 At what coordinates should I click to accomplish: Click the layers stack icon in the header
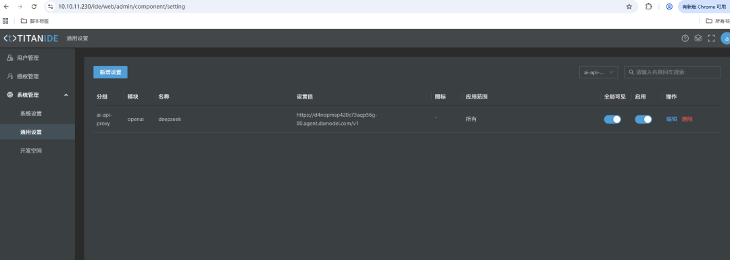(x=698, y=38)
